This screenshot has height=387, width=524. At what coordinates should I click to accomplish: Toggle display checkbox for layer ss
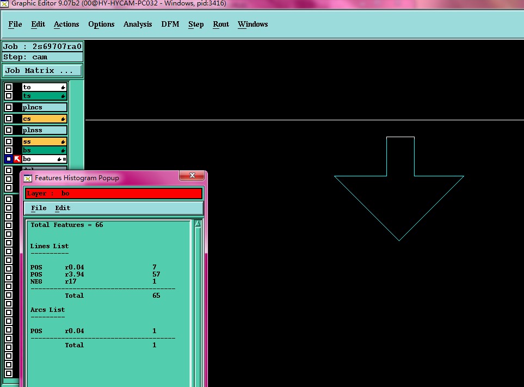(9, 142)
